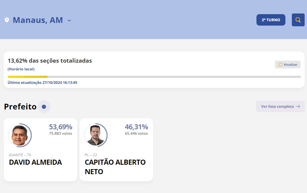Click Alberto Neto's 46,31% vote percentage
The image size is (307, 193).
click(136, 127)
